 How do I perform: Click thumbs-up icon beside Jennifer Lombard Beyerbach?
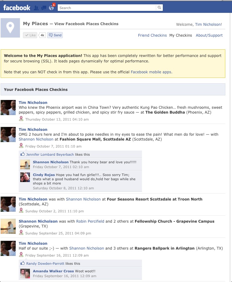point(22,154)
